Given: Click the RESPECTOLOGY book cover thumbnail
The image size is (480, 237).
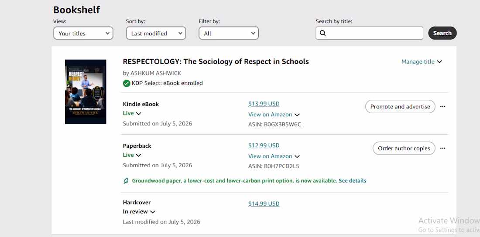Looking at the screenshot, I should click(x=86, y=92).
